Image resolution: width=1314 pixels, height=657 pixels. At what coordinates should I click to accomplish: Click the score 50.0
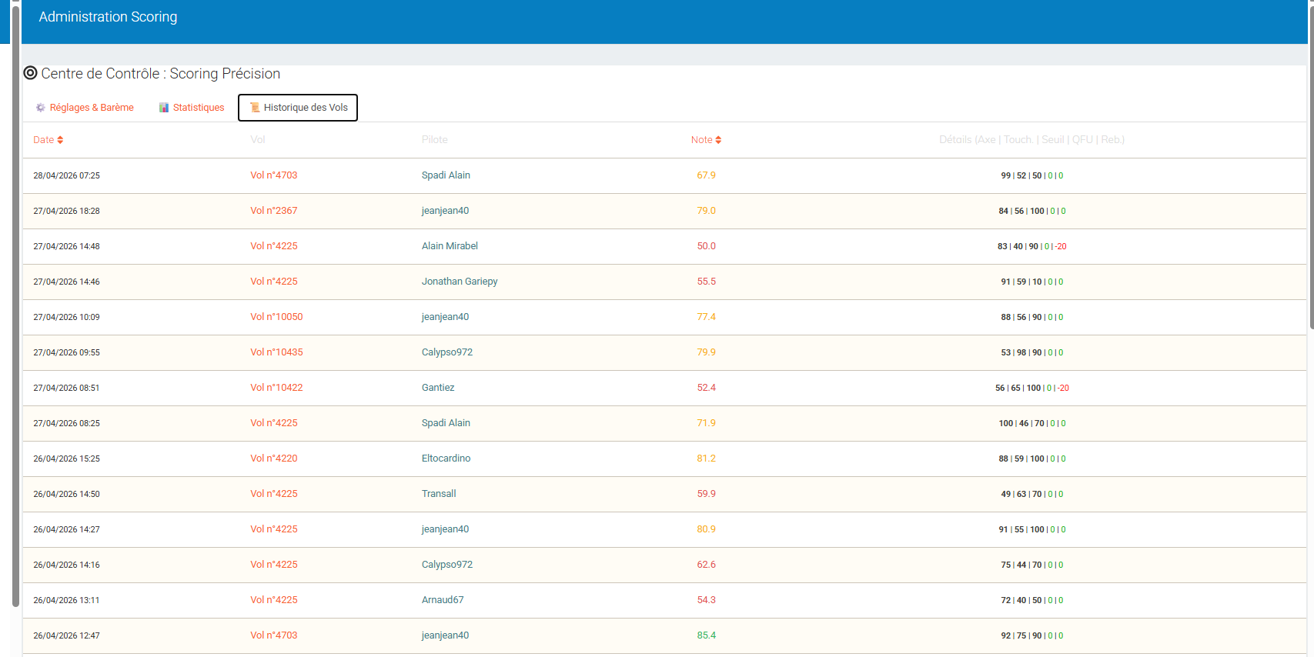tap(706, 246)
